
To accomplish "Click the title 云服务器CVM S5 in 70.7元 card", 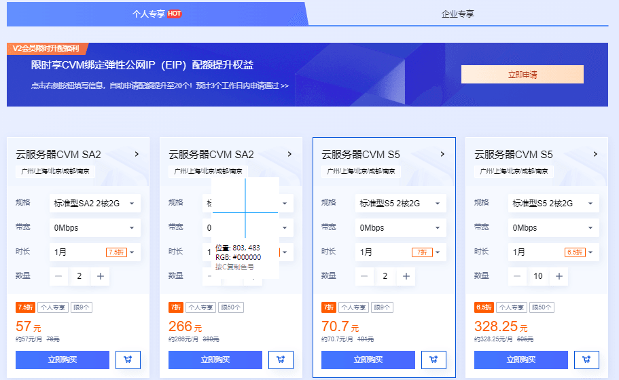I will [361, 155].
